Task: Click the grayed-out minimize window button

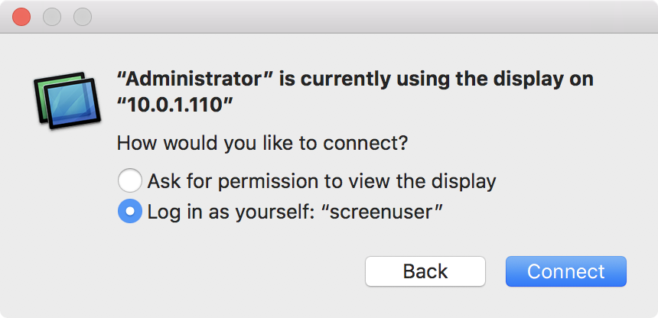Action: coord(52,16)
